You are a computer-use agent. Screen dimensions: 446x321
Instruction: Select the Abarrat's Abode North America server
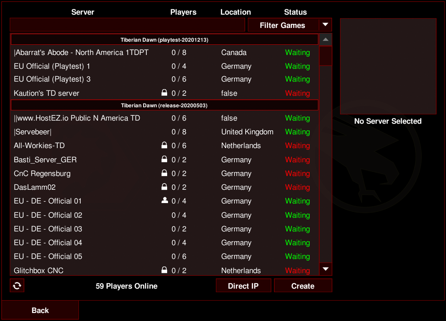click(x=164, y=52)
